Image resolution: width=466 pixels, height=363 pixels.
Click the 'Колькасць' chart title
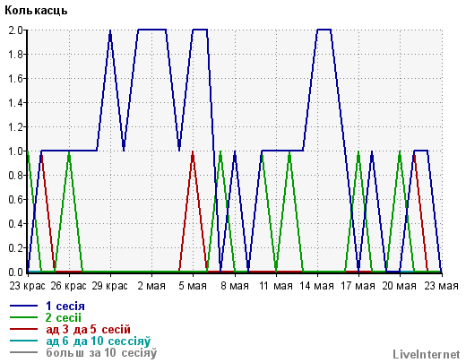(36, 11)
